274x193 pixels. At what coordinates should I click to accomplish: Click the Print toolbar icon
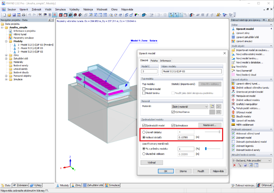(23, 15)
